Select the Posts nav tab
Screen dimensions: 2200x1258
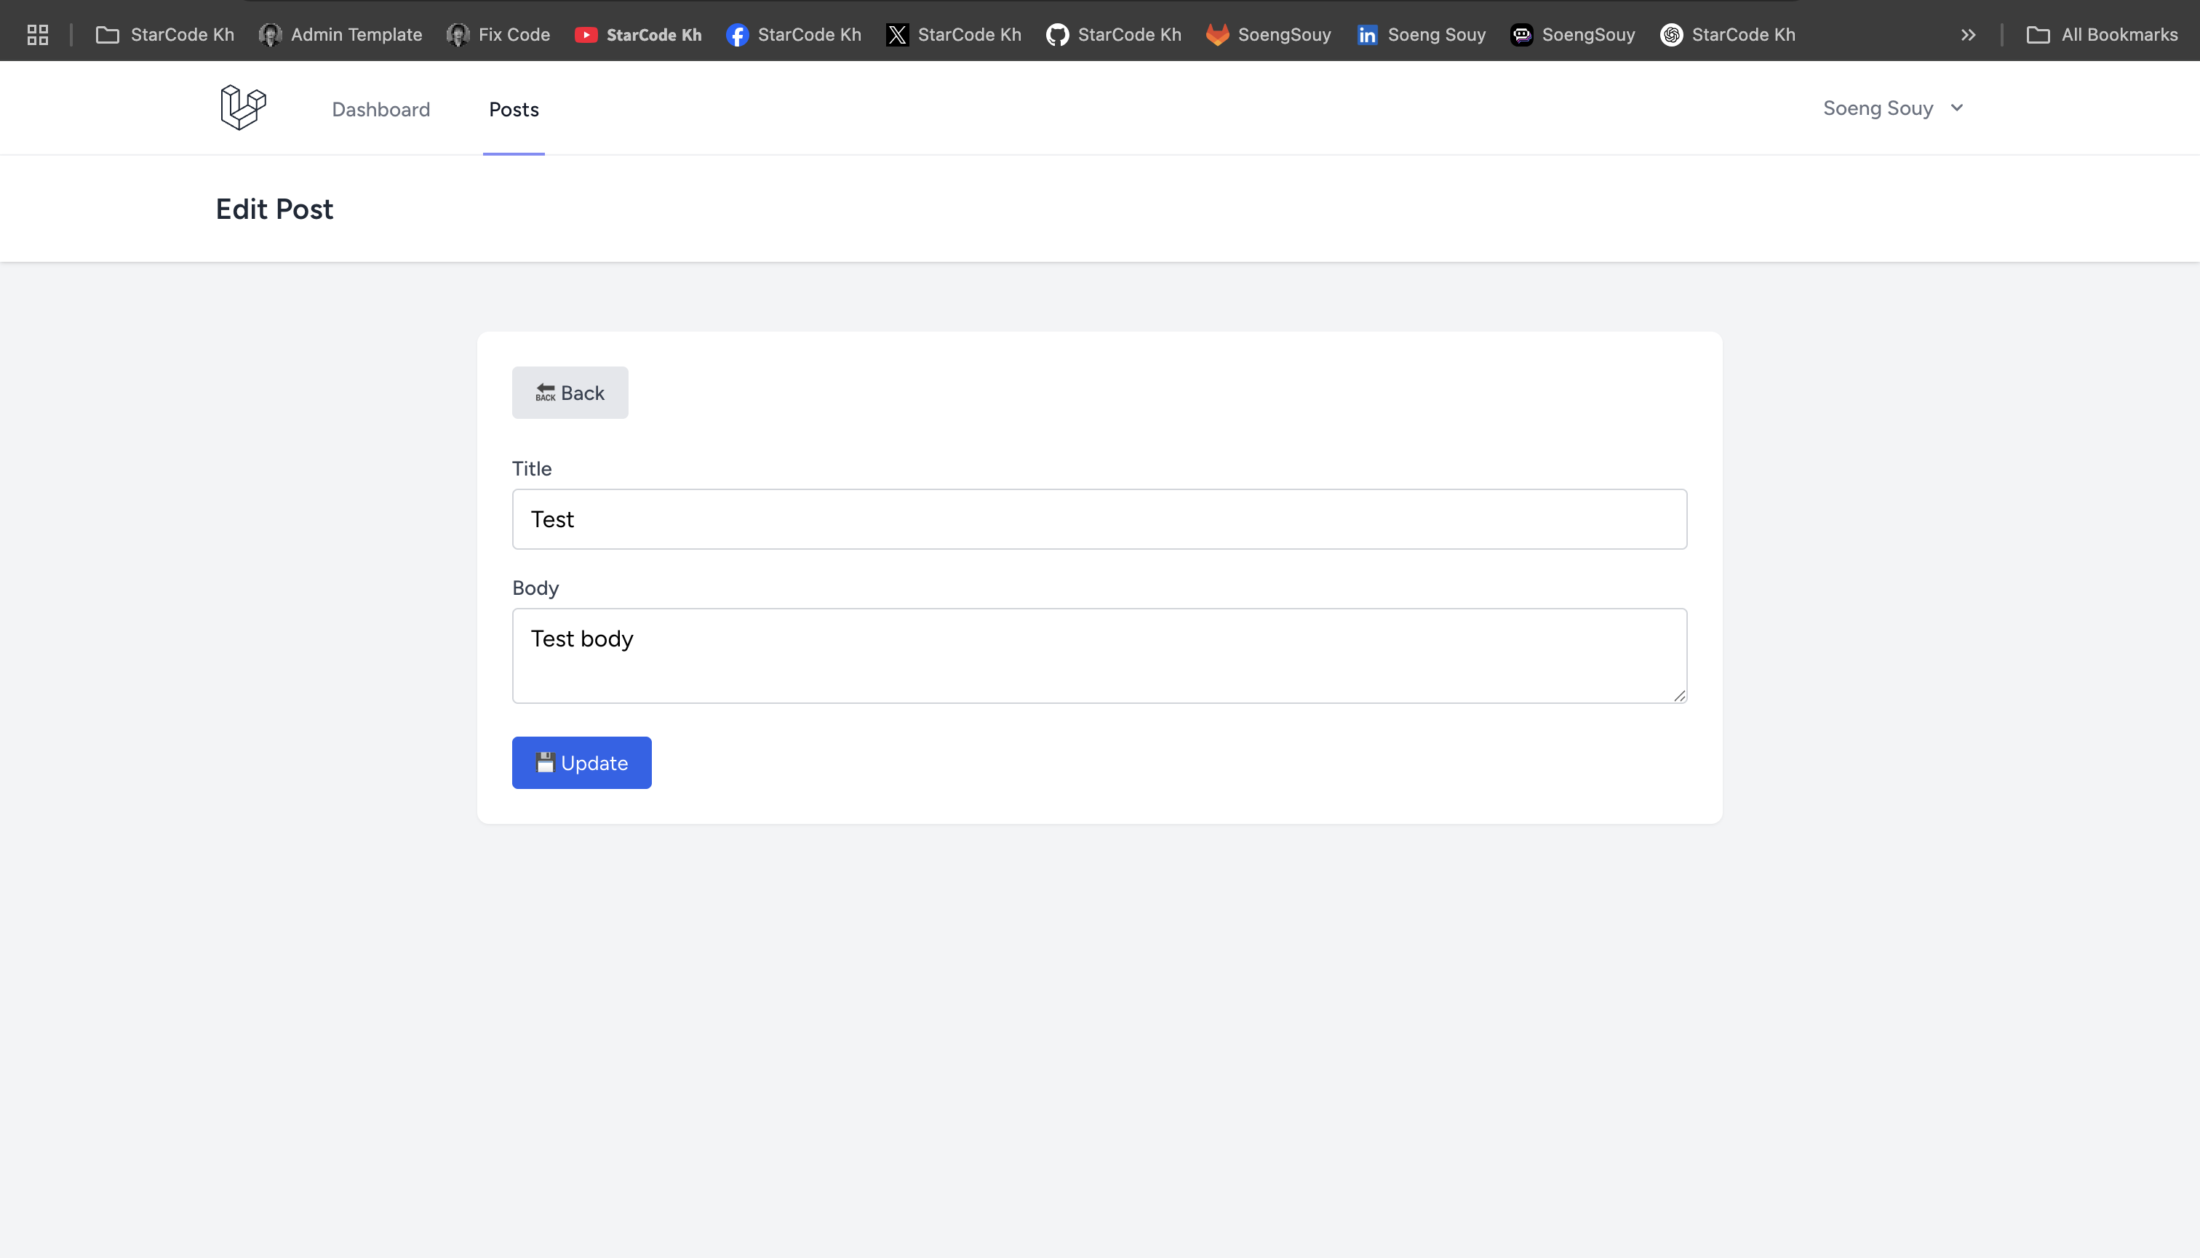514,110
